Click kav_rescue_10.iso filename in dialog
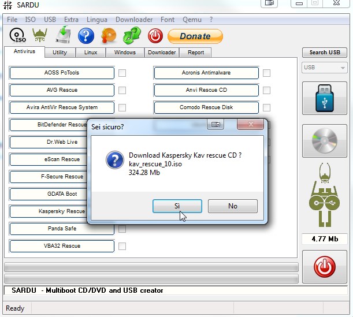Image resolution: width=353 pixels, height=317 pixels. pos(155,164)
